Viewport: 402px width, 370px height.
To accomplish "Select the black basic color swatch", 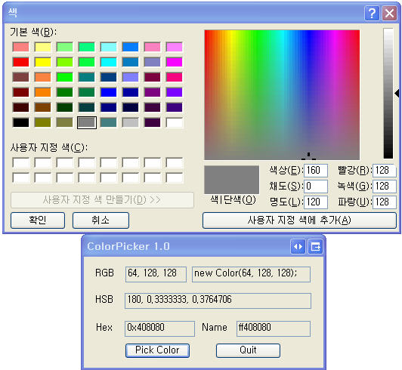I will coord(21,122).
